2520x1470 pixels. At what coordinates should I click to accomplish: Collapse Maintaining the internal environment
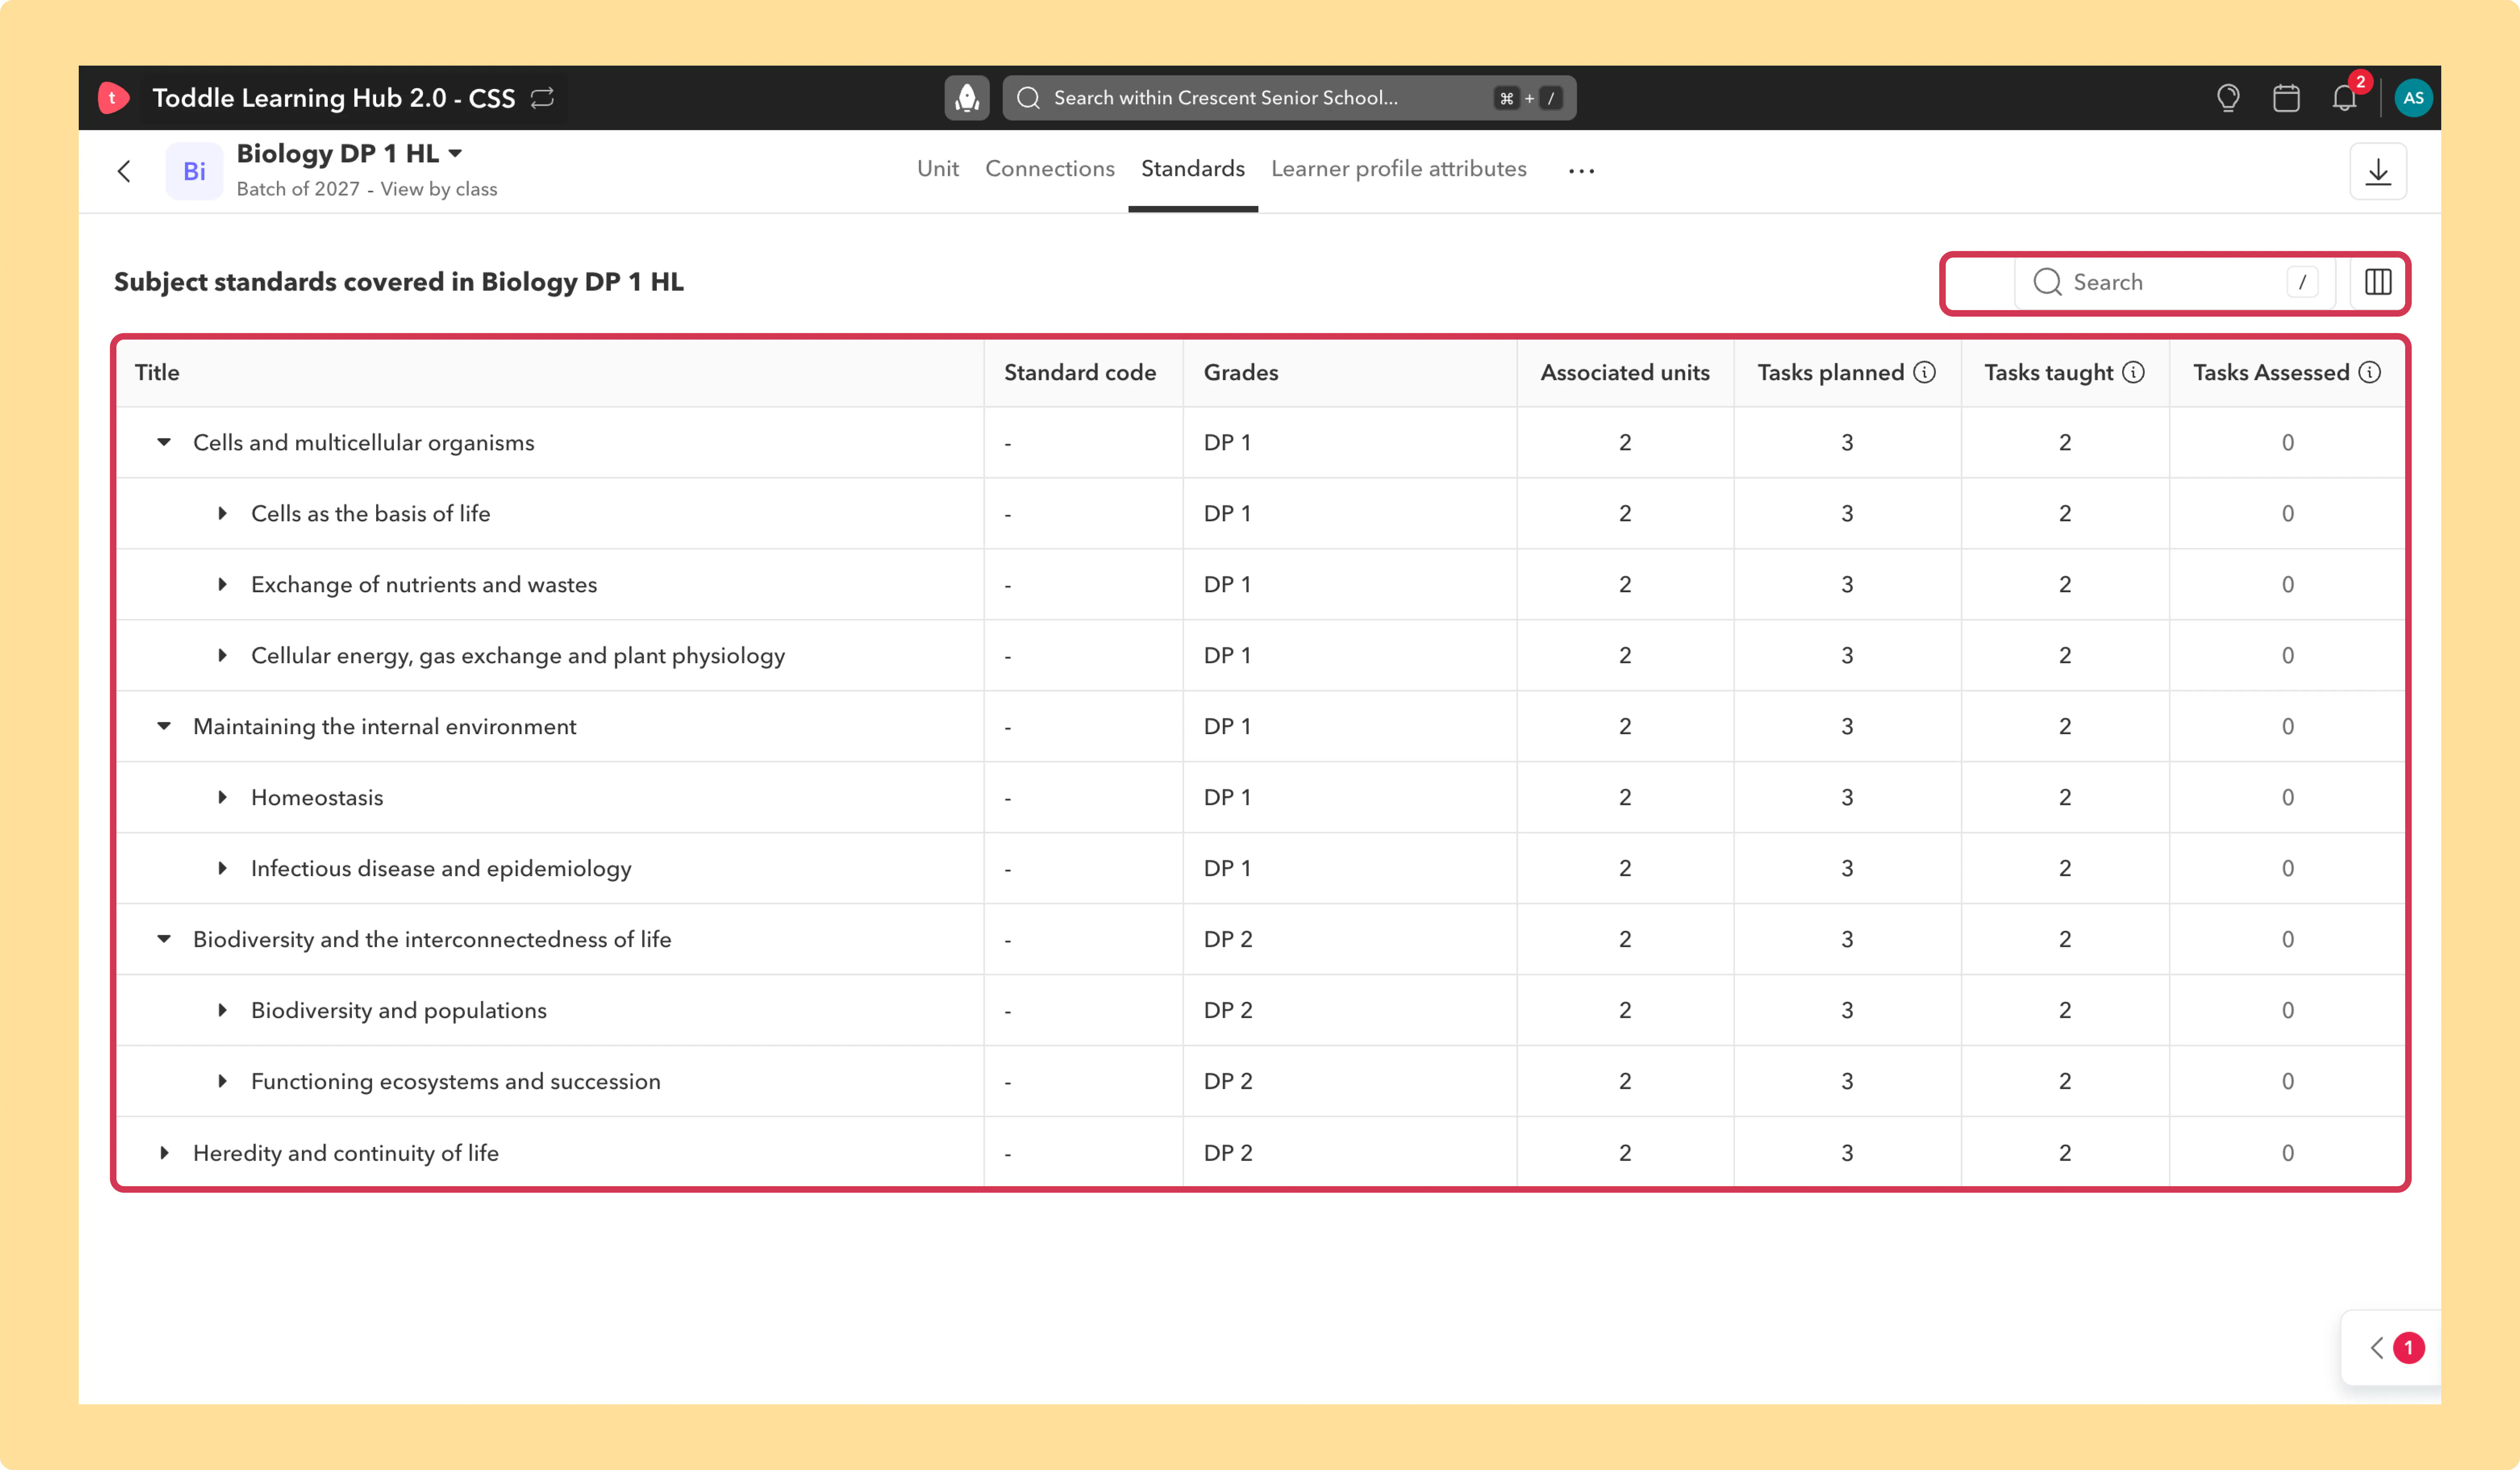[x=164, y=726]
